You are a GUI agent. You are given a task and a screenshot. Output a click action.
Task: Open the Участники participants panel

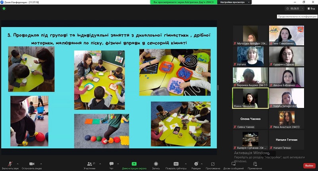(x=89, y=165)
